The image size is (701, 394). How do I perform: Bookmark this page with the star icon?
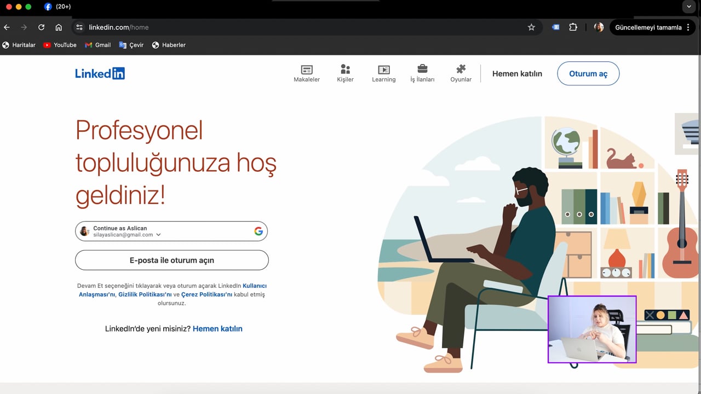[531, 27]
